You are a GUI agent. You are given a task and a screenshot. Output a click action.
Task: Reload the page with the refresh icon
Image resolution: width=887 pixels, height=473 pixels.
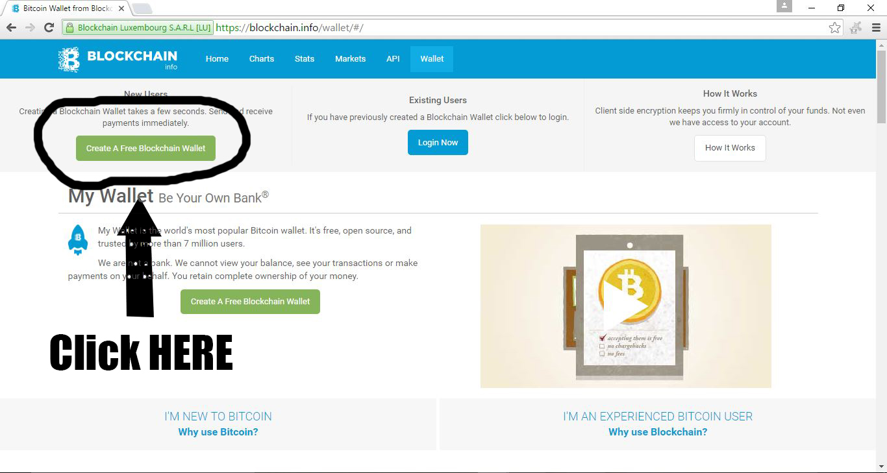point(49,27)
